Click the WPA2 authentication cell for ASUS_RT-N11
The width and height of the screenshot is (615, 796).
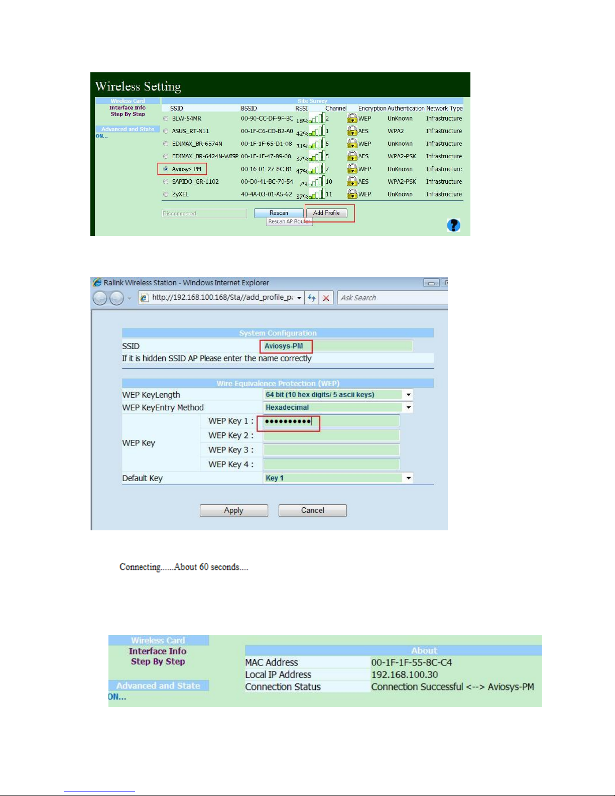(396, 131)
